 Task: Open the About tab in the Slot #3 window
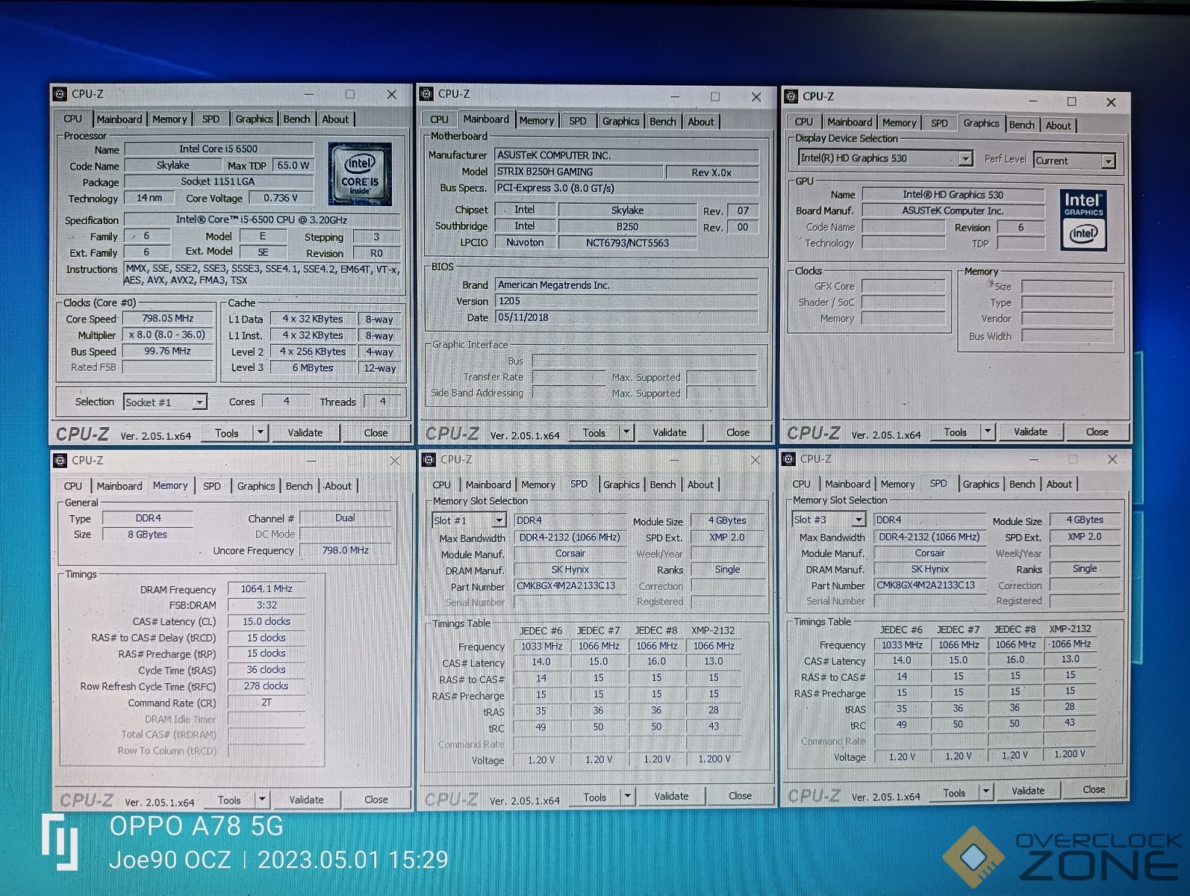click(x=1059, y=485)
